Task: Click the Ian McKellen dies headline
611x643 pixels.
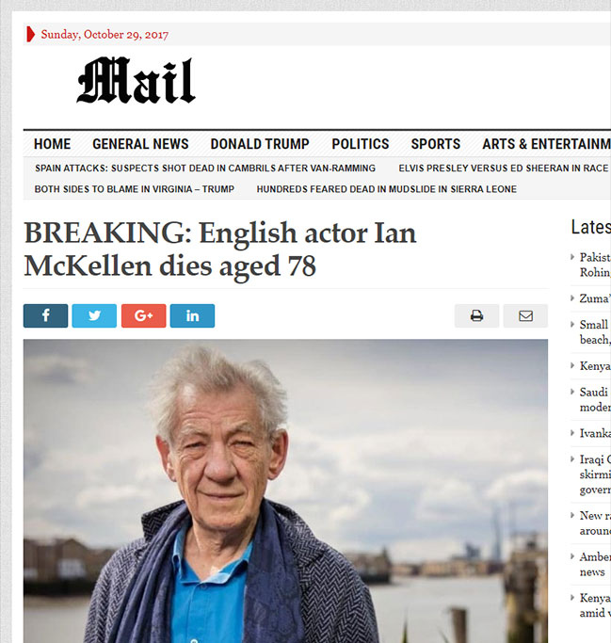Action: [220, 249]
